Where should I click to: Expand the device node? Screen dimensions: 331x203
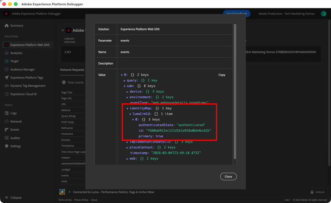click(127, 92)
